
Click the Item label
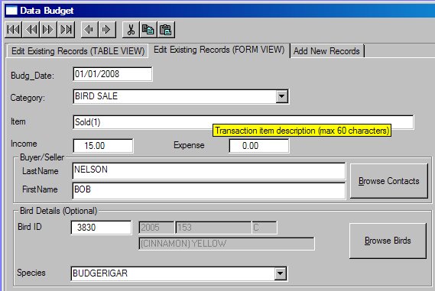18,121
